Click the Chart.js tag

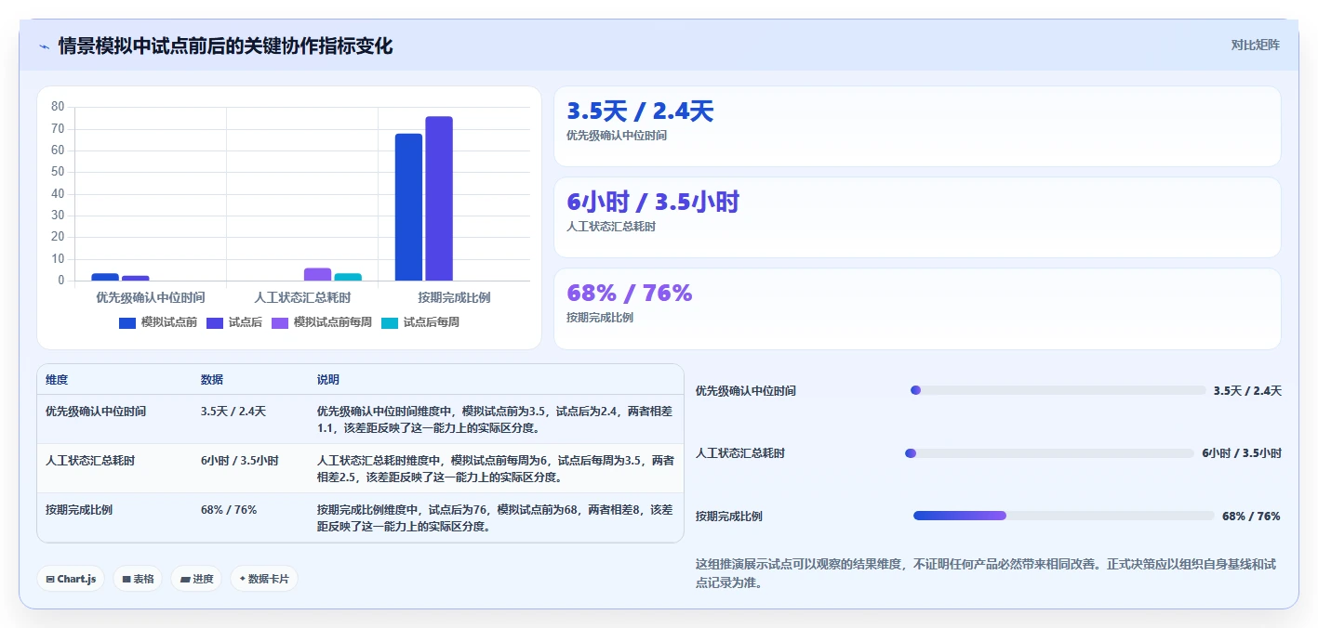[x=71, y=579]
